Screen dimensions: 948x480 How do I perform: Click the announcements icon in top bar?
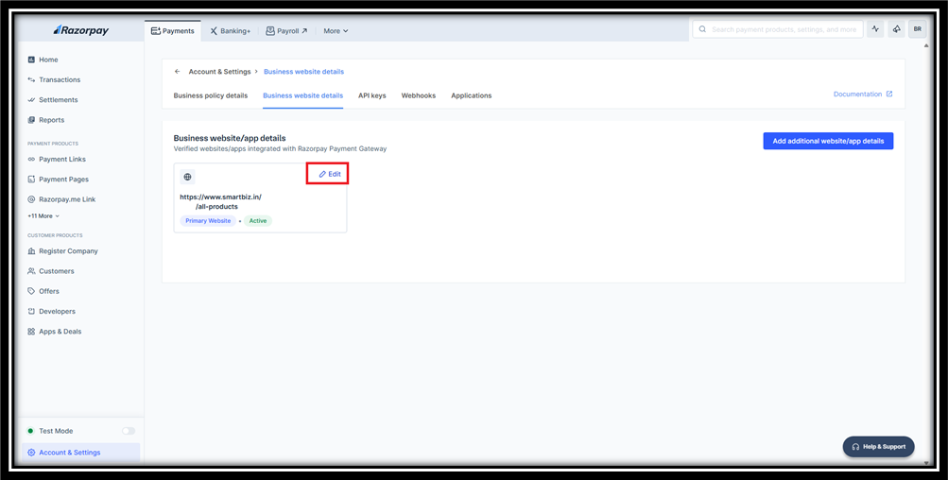pyautogui.click(x=896, y=30)
